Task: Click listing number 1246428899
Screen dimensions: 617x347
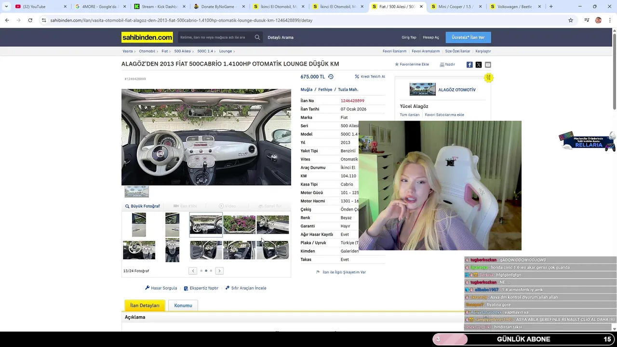Action: tap(352, 101)
